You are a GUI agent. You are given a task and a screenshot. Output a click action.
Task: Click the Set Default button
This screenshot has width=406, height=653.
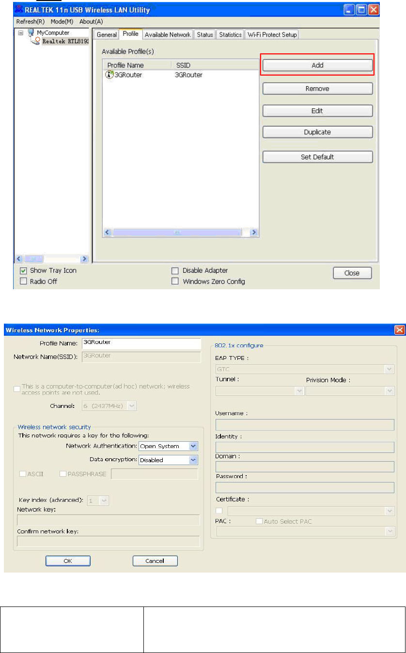tap(317, 157)
